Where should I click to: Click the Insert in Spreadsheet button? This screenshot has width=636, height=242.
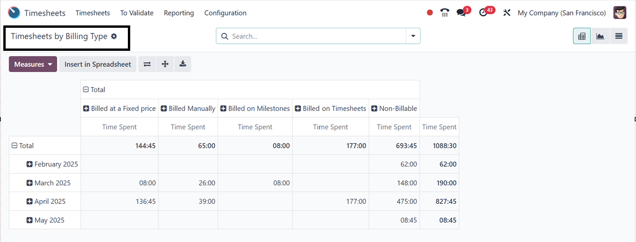pyautogui.click(x=98, y=64)
